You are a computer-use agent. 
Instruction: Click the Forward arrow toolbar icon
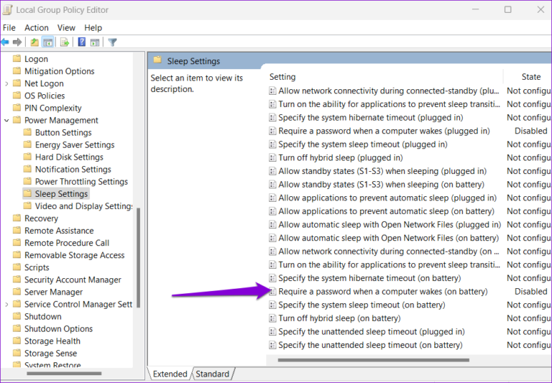coord(17,42)
